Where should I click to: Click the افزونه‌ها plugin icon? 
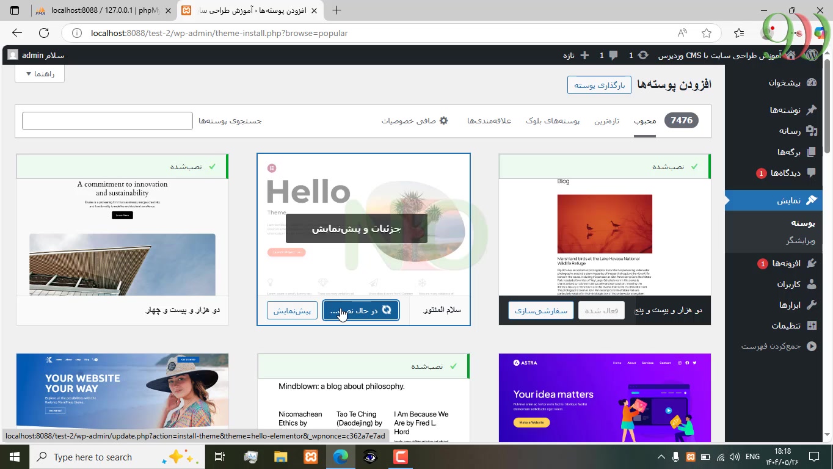812,263
